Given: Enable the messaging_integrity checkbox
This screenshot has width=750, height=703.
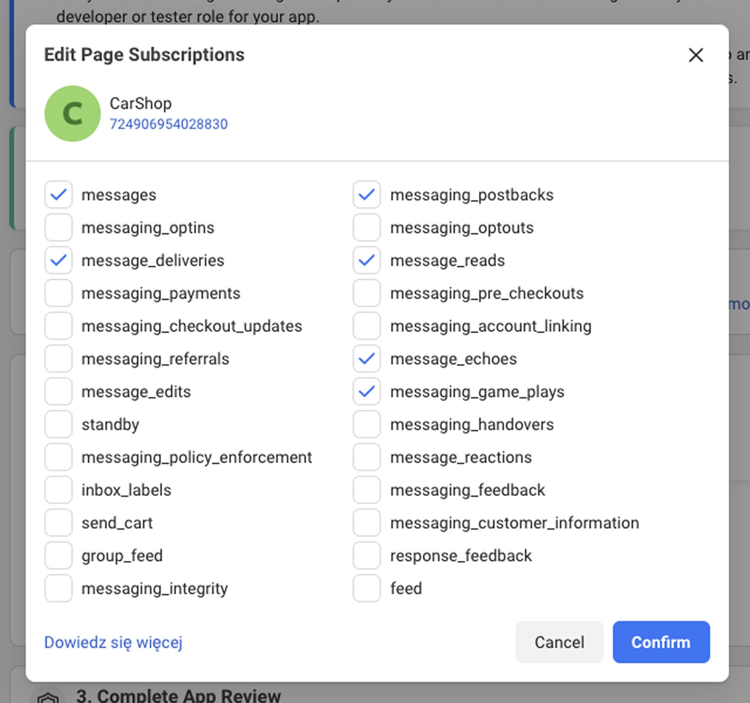Looking at the screenshot, I should 58,588.
